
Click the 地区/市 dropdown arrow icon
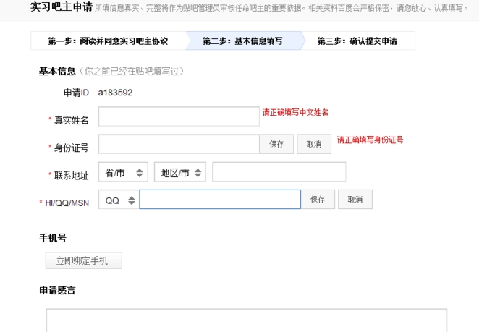(x=198, y=173)
